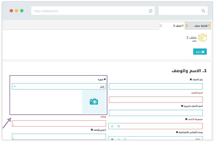Click the اسم الصنف (عربي) text field
The image size is (215, 143).
tap(156, 113)
